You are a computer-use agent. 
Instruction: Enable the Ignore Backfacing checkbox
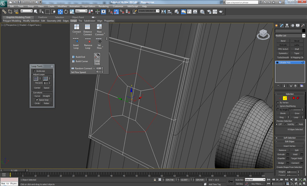(278, 106)
